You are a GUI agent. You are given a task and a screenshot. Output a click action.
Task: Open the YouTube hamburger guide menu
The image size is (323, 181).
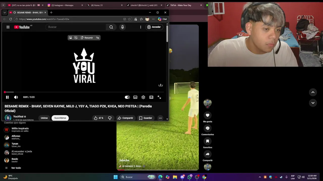tap(8, 27)
